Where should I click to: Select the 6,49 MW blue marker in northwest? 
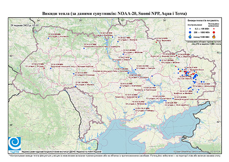coord(48,38)
